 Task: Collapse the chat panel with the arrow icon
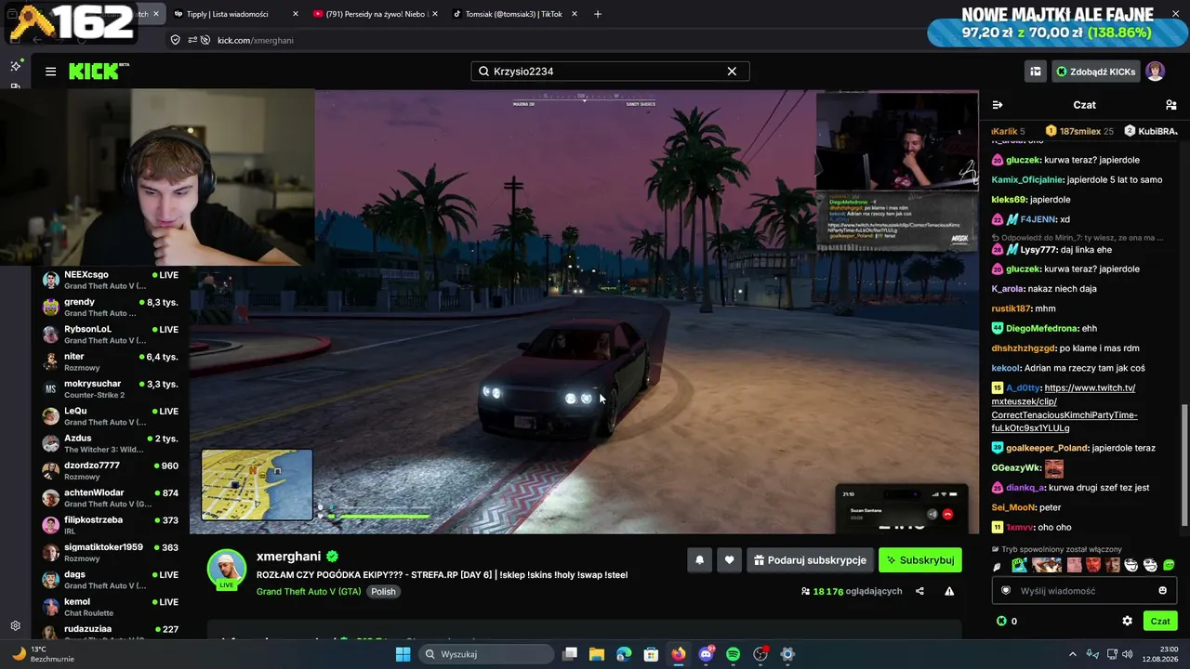[x=998, y=105]
